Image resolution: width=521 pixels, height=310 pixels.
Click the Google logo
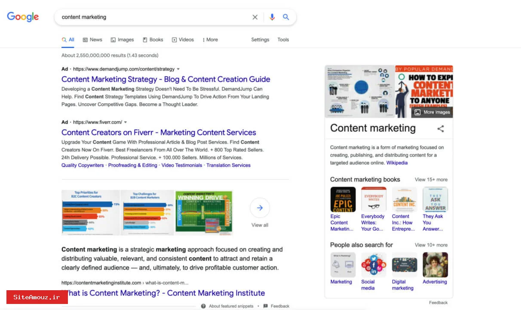(23, 17)
